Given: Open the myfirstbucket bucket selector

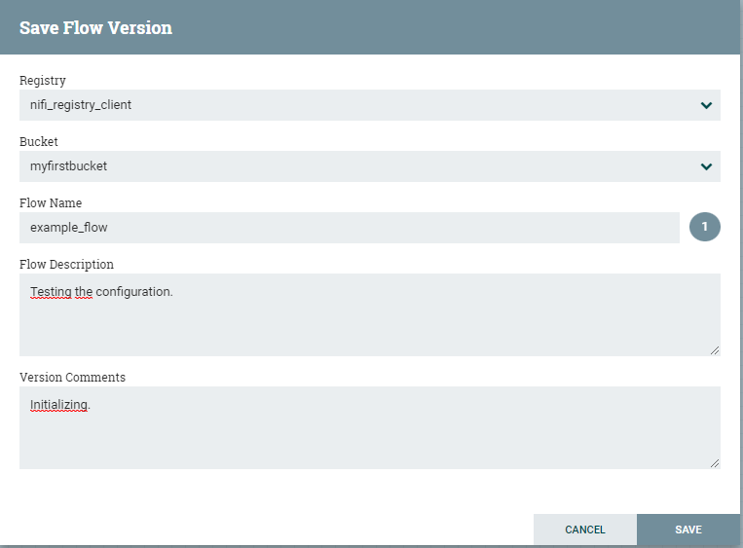Looking at the screenshot, I should pos(351,166).
